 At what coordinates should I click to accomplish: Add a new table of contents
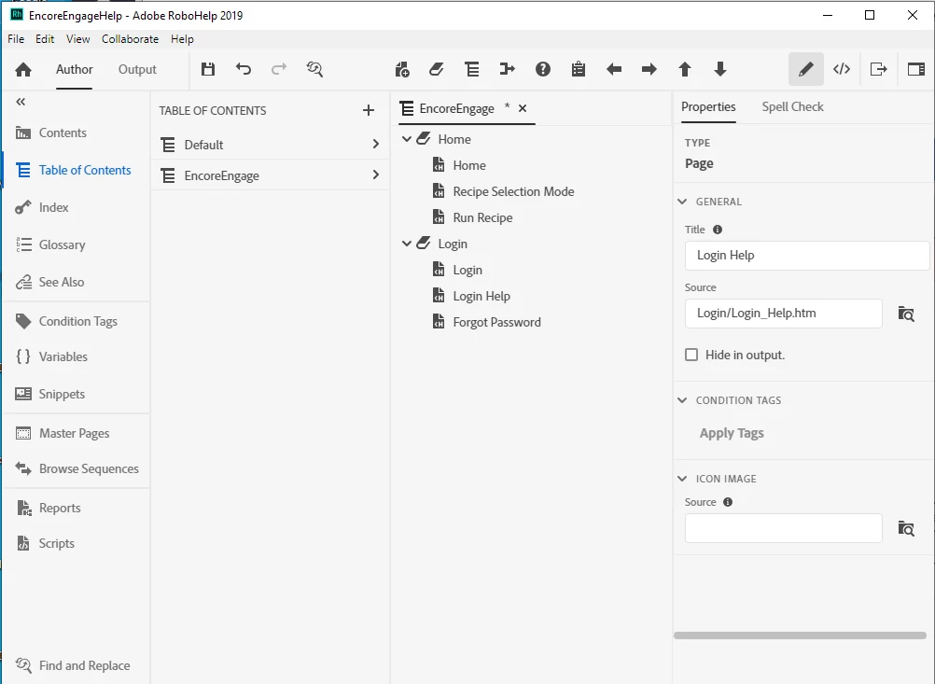[369, 110]
